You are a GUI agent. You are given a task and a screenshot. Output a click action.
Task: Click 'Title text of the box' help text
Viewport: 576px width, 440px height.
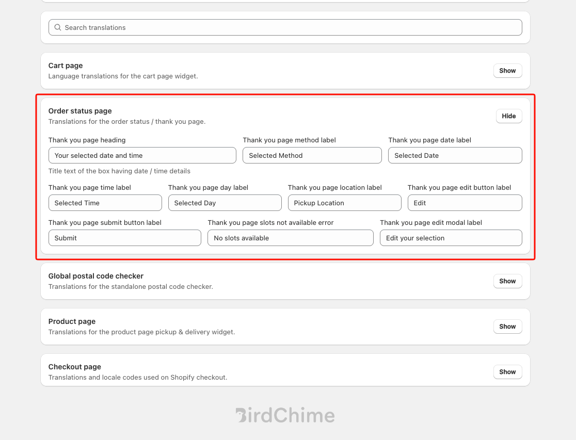click(119, 171)
